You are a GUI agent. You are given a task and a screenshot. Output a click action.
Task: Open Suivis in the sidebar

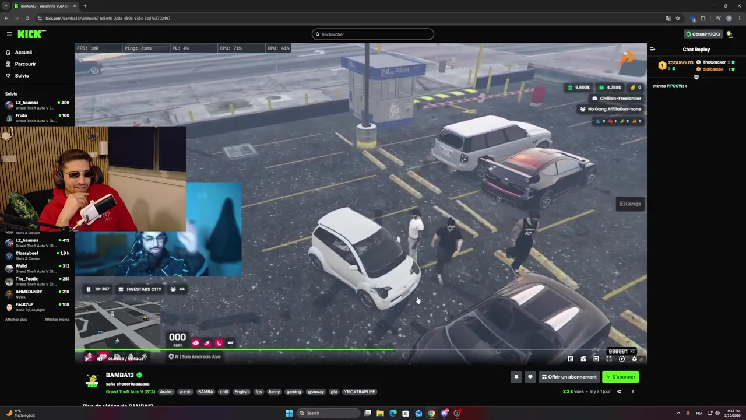(x=17, y=76)
